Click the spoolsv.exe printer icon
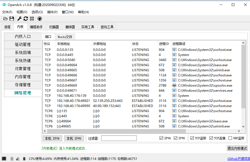Screen dimensions: 250x162 tap(174, 85)
